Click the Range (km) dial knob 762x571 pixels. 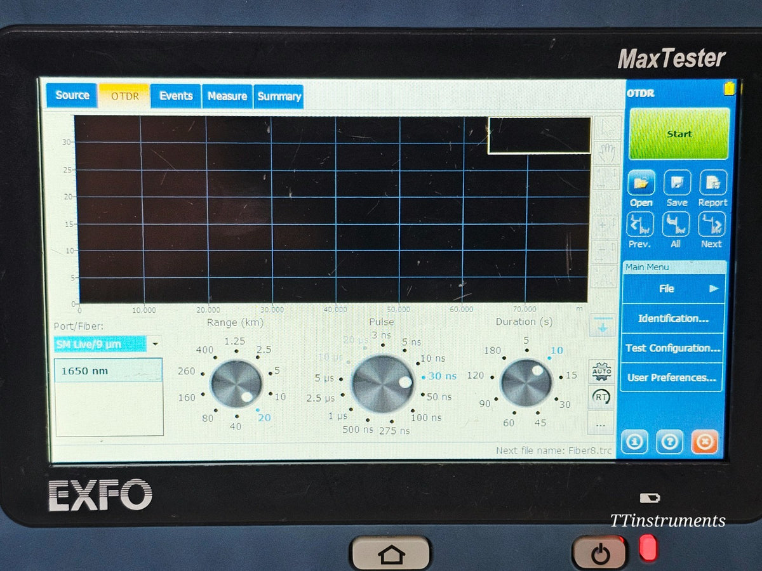(236, 384)
